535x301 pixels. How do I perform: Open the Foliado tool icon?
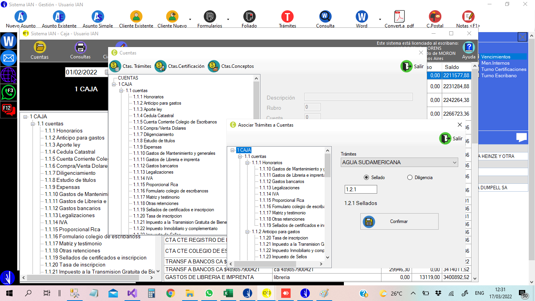coord(249,17)
